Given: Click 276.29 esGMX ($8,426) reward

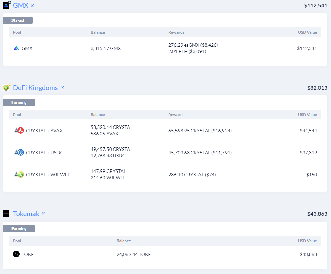Looking at the screenshot, I should [x=193, y=45].
